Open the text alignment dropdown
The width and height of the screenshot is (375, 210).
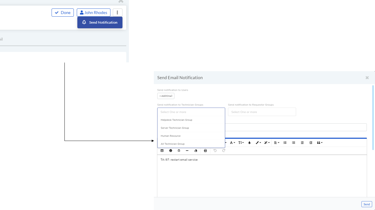pos(277,143)
